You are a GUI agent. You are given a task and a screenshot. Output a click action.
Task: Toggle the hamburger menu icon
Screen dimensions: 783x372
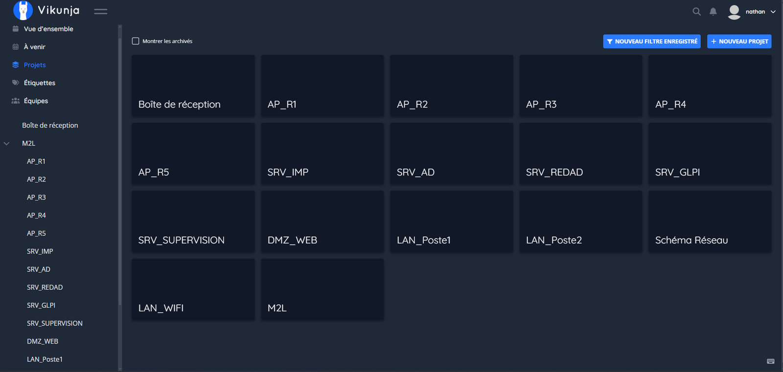(x=101, y=11)
